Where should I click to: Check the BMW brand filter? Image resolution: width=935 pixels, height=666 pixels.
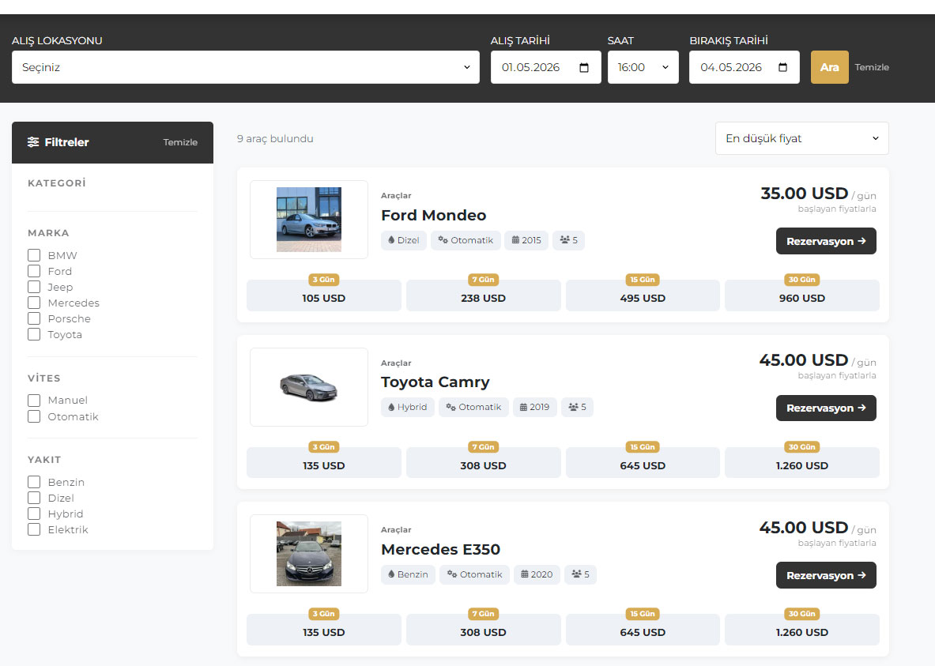34,255
